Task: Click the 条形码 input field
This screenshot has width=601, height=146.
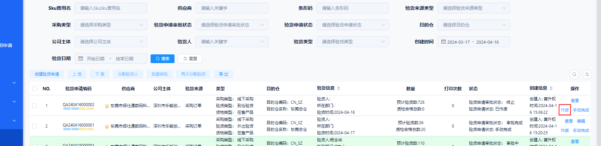Action: click(x=352, y=8)
